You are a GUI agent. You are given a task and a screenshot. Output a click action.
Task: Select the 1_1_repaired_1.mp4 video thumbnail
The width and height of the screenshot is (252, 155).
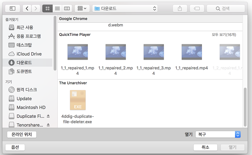click(77, 52)
